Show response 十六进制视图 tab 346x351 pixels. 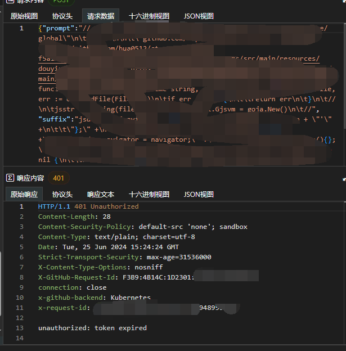(149, 194)
